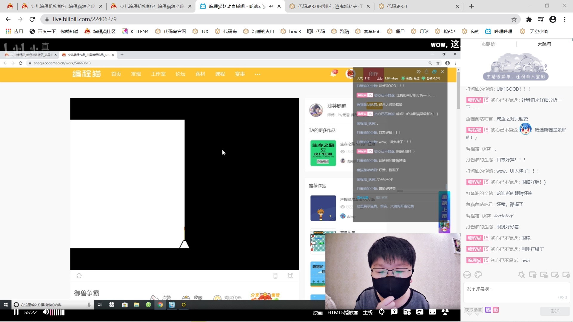Mute the live stream speaker icon
The width and height of the screenshot is (573, 322).
(x=45, y=312)
